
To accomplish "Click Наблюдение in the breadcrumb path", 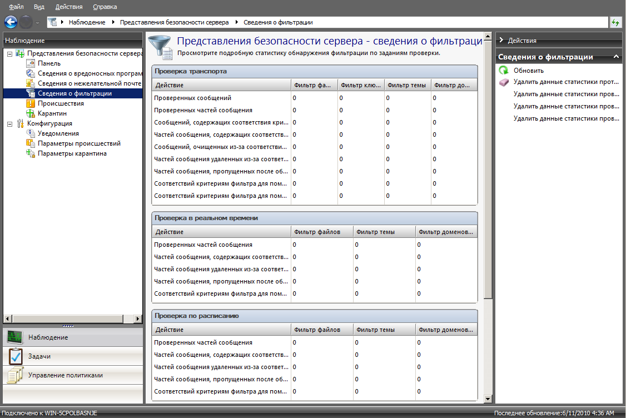I will [87, 22].
